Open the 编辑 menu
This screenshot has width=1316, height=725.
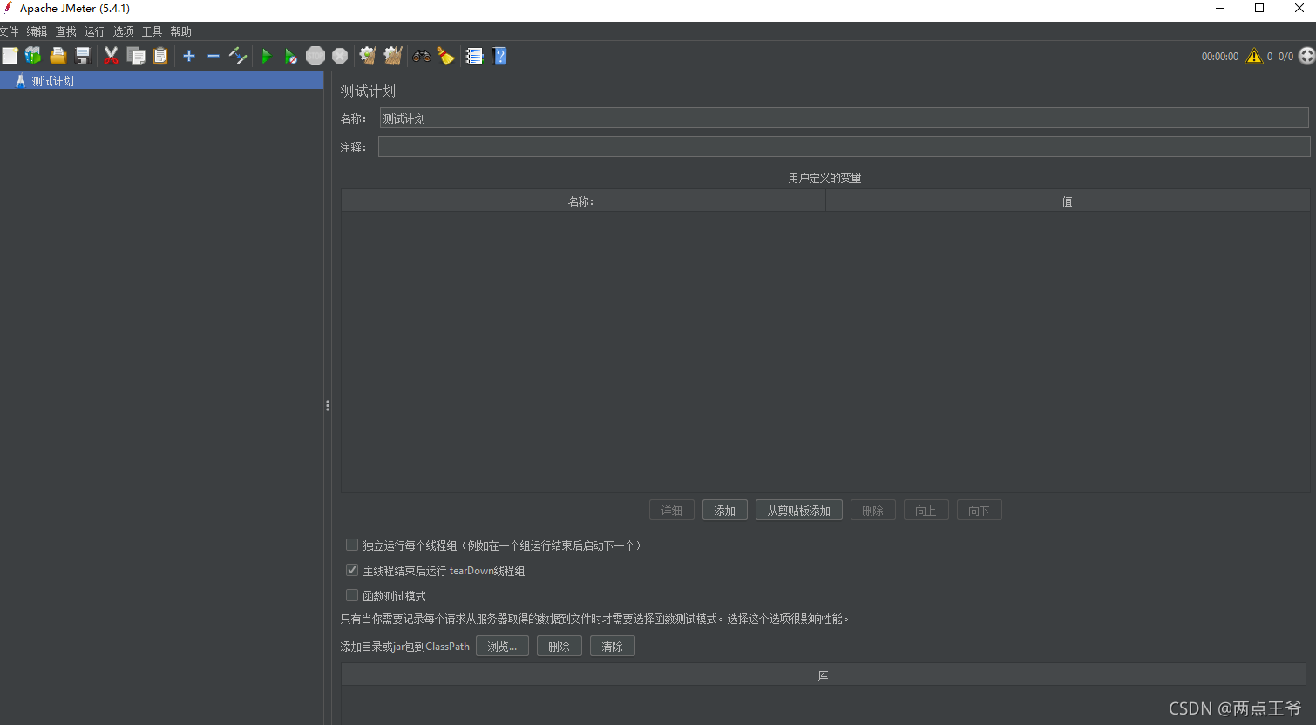coord(37,31)
